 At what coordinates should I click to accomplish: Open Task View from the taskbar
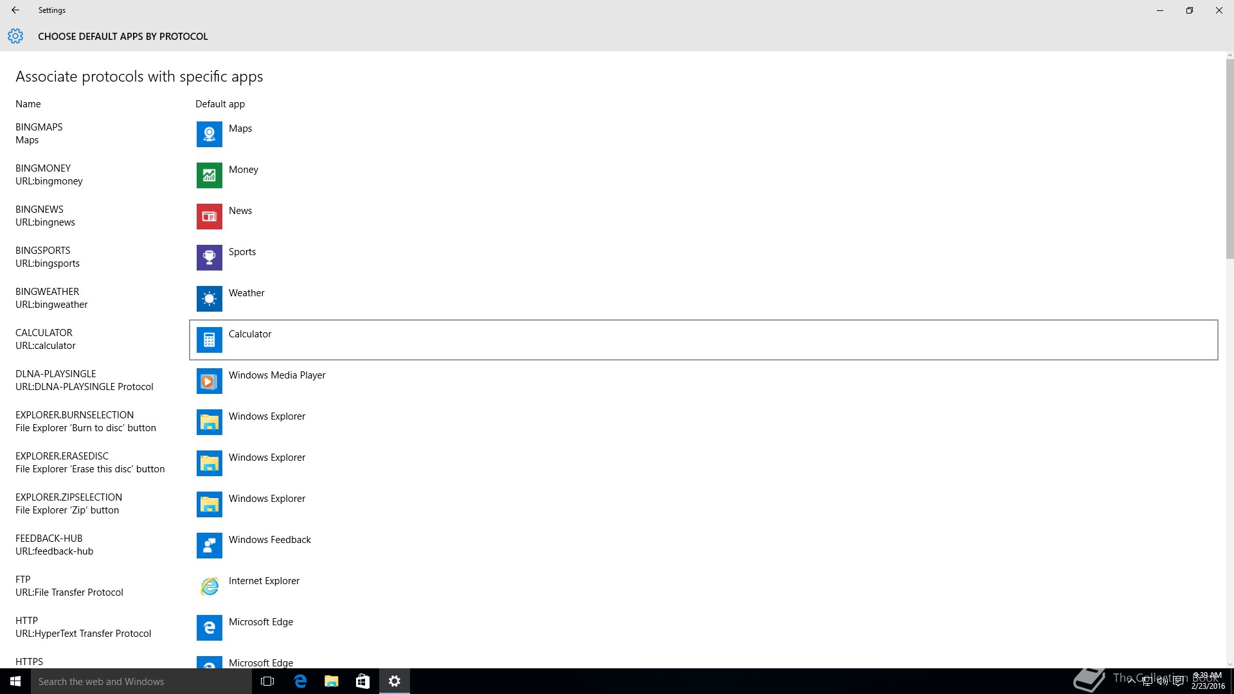tap(267, 681)
